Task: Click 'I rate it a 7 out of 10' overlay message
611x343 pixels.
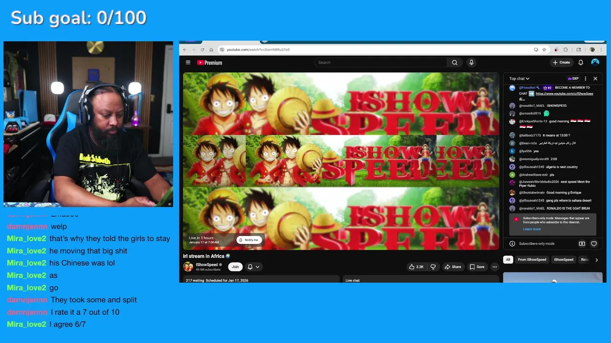Action: pyautogui.click(x=85, y=312)
